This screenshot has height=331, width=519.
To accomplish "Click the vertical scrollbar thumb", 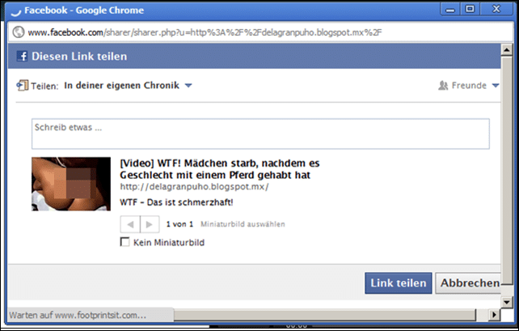I will [x=507, y=171].
